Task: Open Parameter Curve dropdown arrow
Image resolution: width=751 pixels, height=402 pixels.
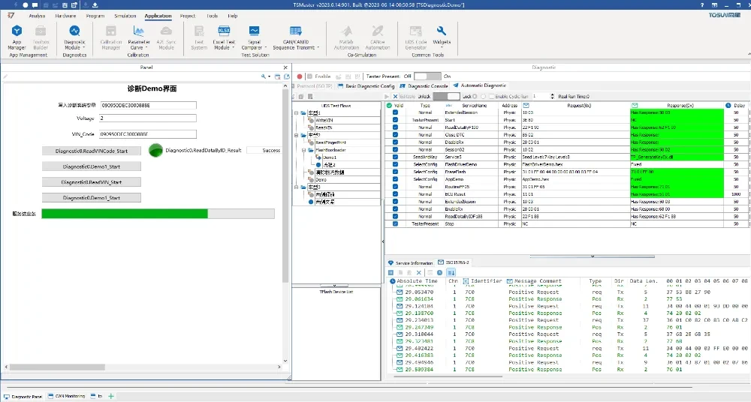Action: (x=146, y=48)
